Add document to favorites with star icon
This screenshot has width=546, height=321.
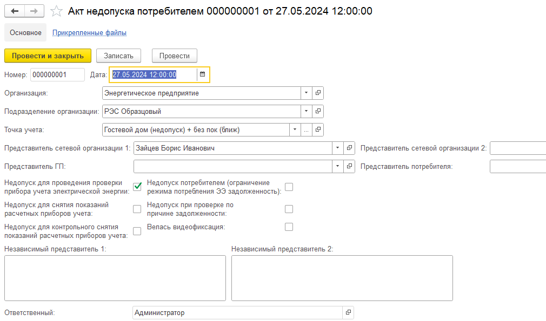coord(56,11)
